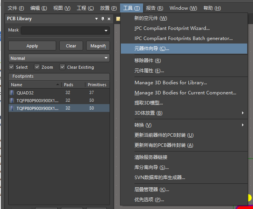253x209 pixels.
Task: Open 层叠管理器 (K)
Action: pos(184,190)
